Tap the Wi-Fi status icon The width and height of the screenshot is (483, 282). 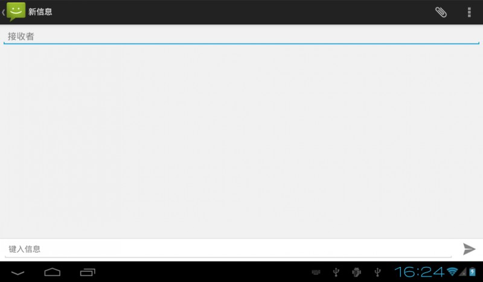[x=452, y=272]
